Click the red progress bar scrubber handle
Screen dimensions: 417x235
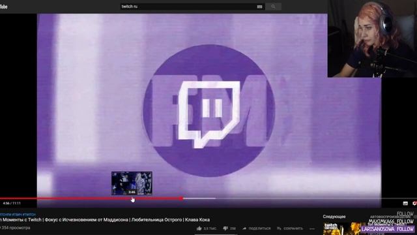181,198
